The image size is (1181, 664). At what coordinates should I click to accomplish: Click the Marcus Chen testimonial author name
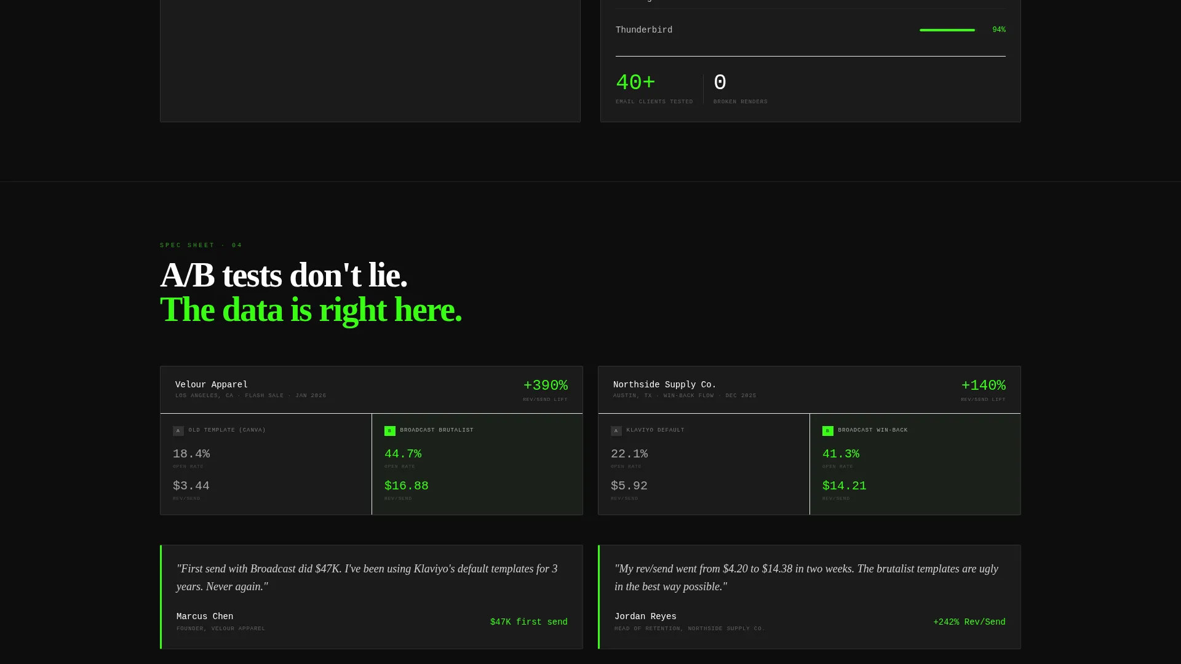point(205,617)
